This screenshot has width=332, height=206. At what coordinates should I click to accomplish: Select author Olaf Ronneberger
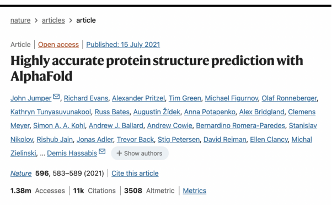click(x=289, y=98)
